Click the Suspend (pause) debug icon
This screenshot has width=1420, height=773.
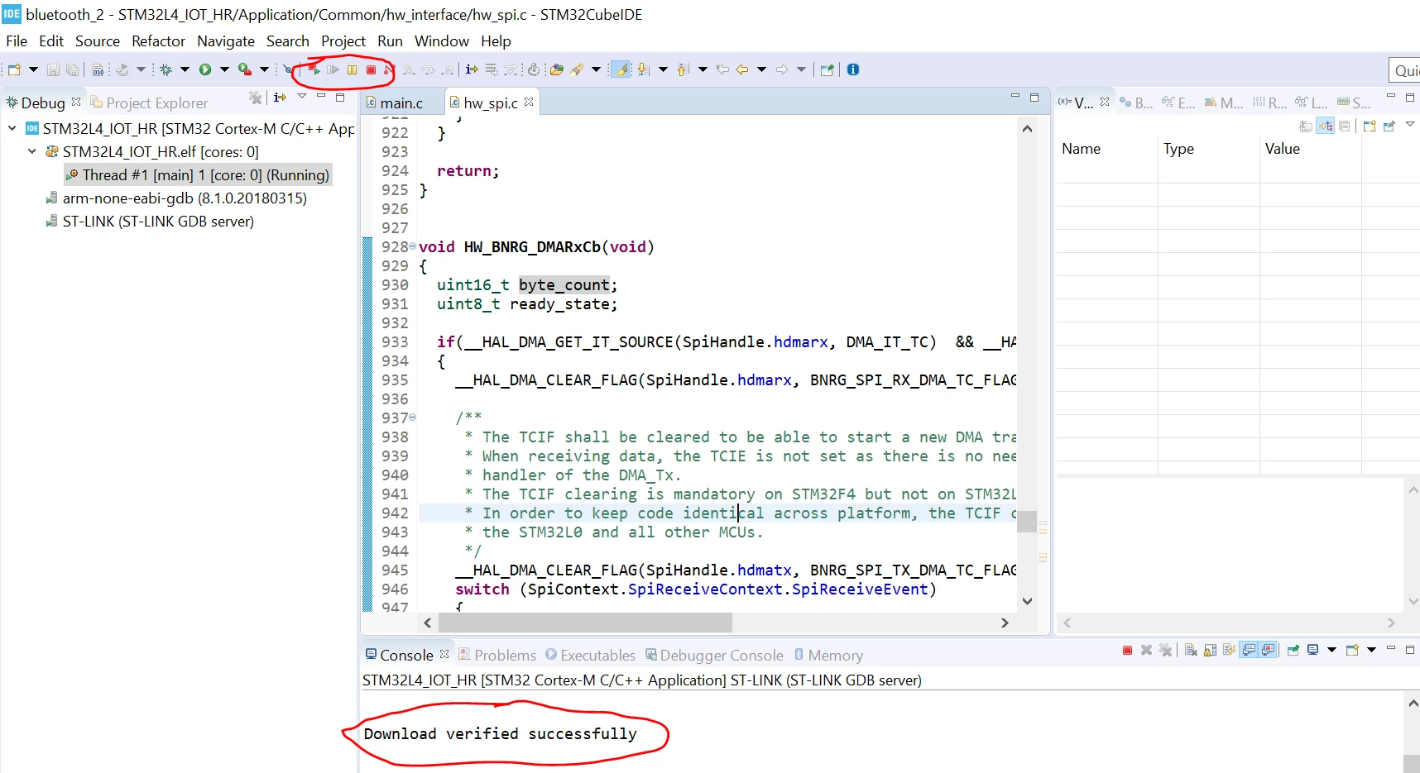(353, 70)
